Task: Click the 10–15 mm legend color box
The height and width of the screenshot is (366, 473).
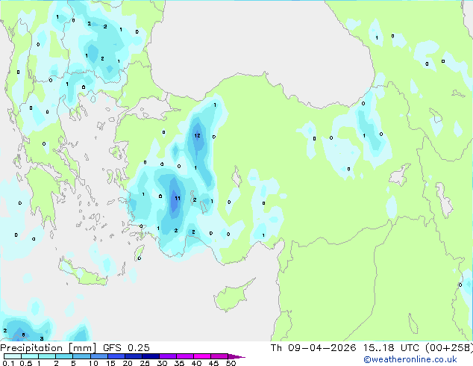Action: (99, 356)
